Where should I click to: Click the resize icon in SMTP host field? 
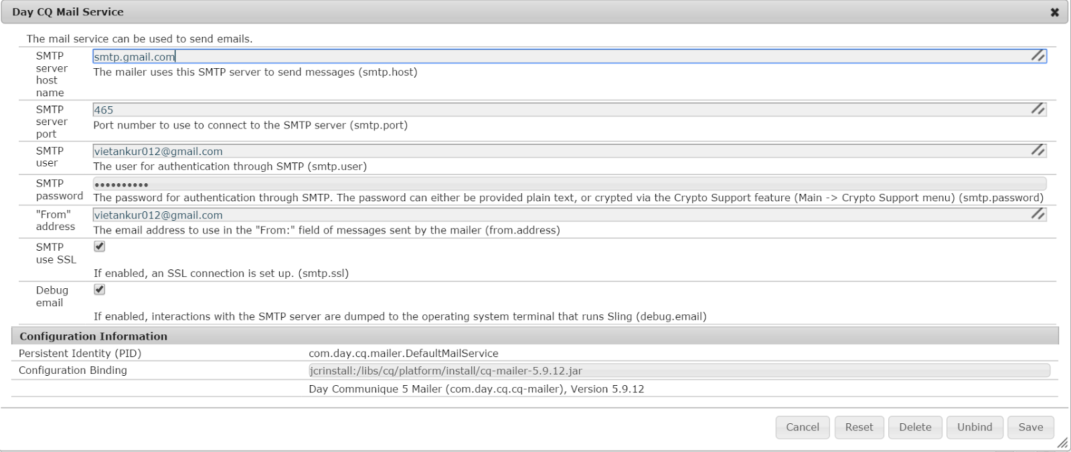coord(1038,56)
